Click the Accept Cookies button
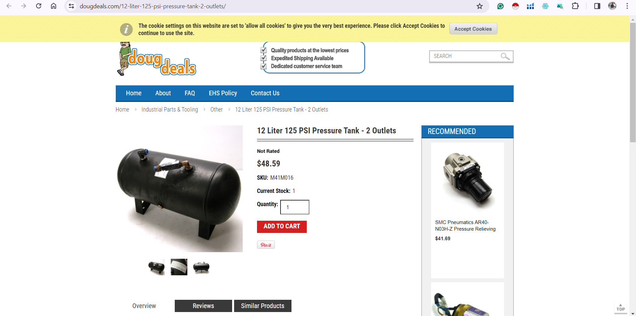The height and width of the screenshot is (316, 636). point(473,29)
